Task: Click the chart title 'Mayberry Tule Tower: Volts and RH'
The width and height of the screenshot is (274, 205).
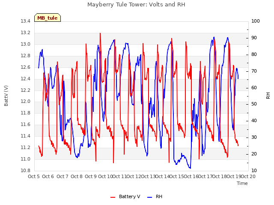Action: point(136,4)
